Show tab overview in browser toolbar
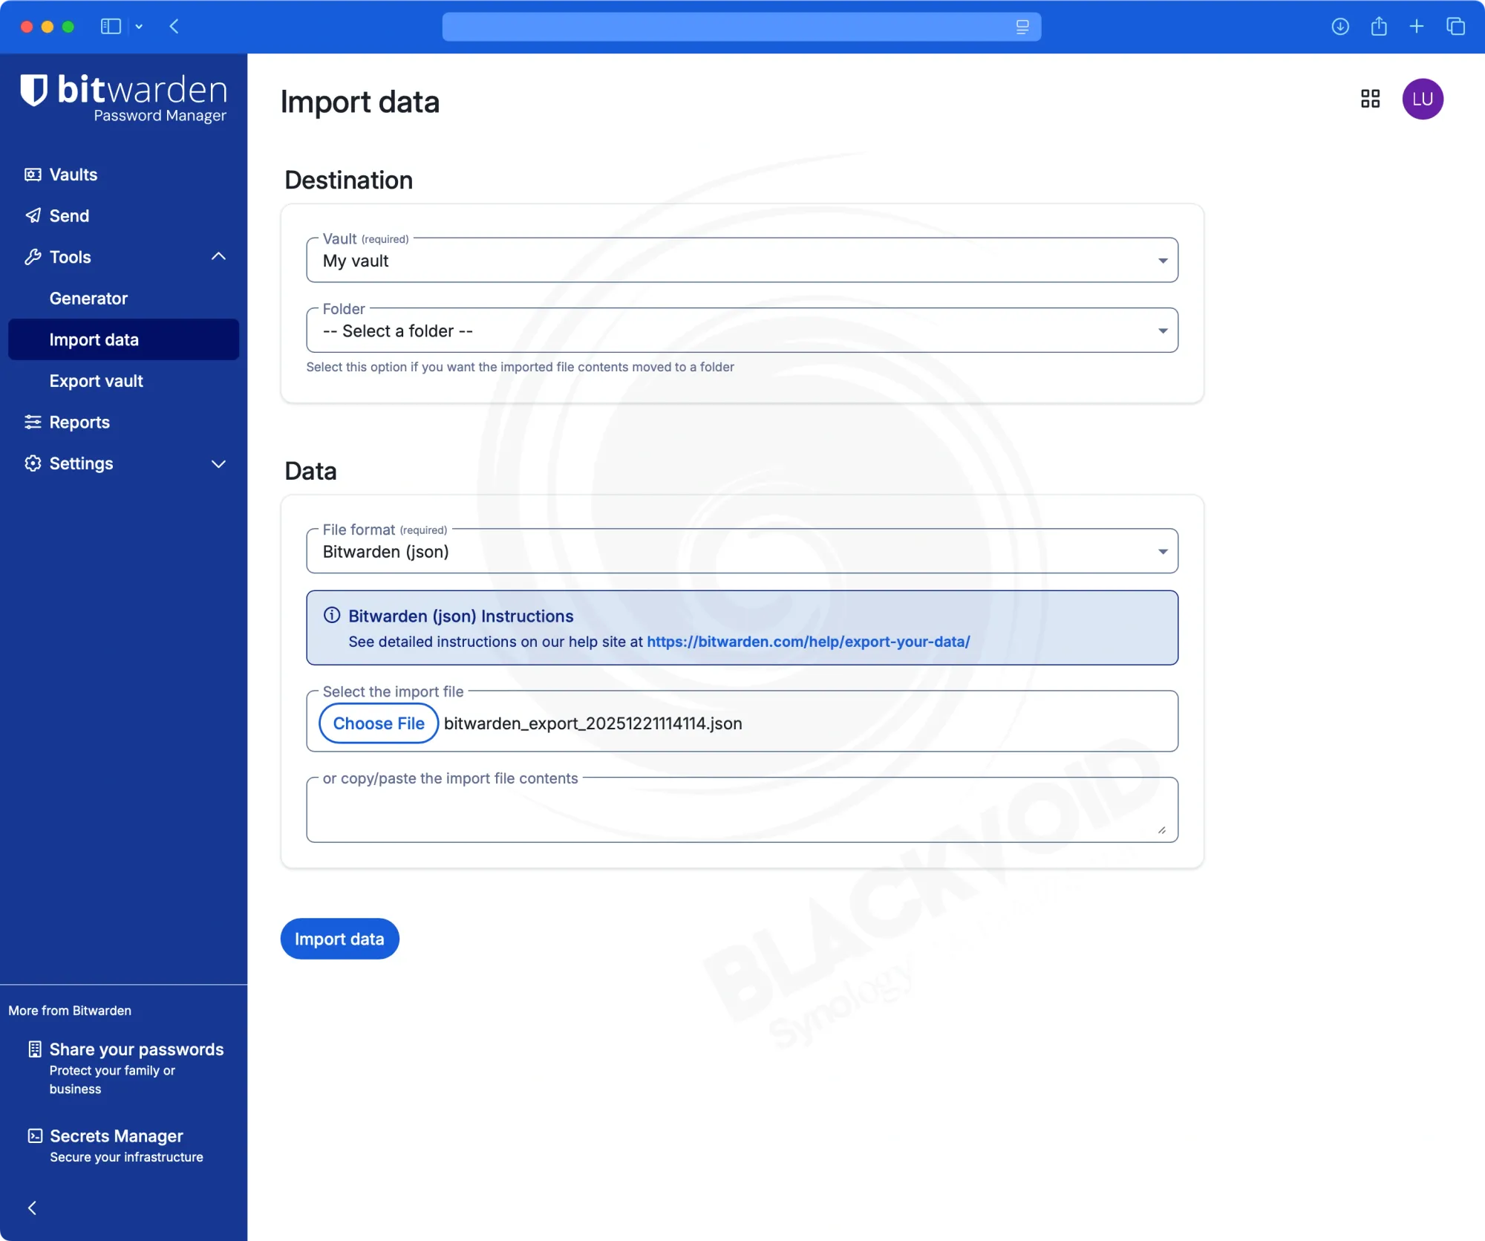 point(1455,27)
